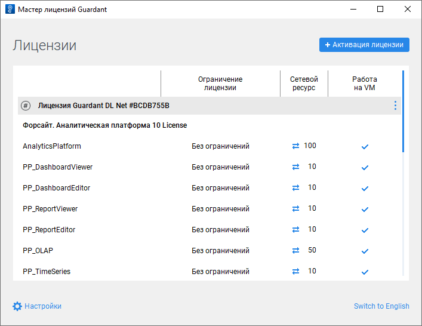Click the VM checkmark for PP_ReportViewer
The width and height of the screenshot is (422, 326).
(365, 210)
